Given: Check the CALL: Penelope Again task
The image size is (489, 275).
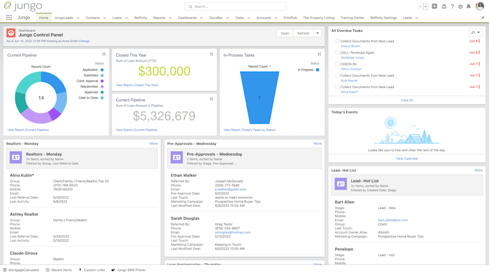Looking at the screenshot, I should click(337, 53).
